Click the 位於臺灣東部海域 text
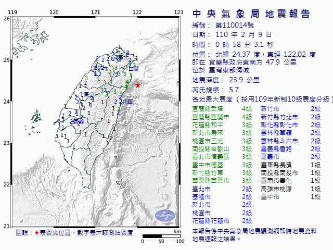 221,70
